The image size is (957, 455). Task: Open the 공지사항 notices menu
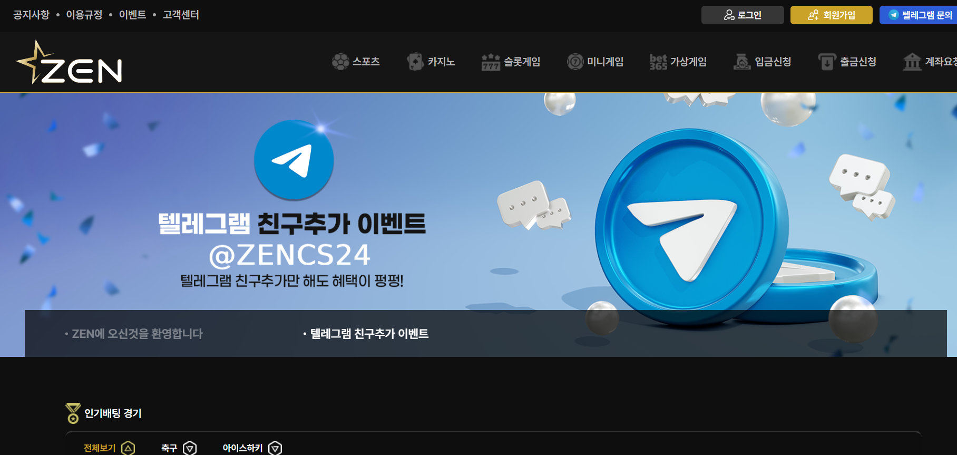31,15
